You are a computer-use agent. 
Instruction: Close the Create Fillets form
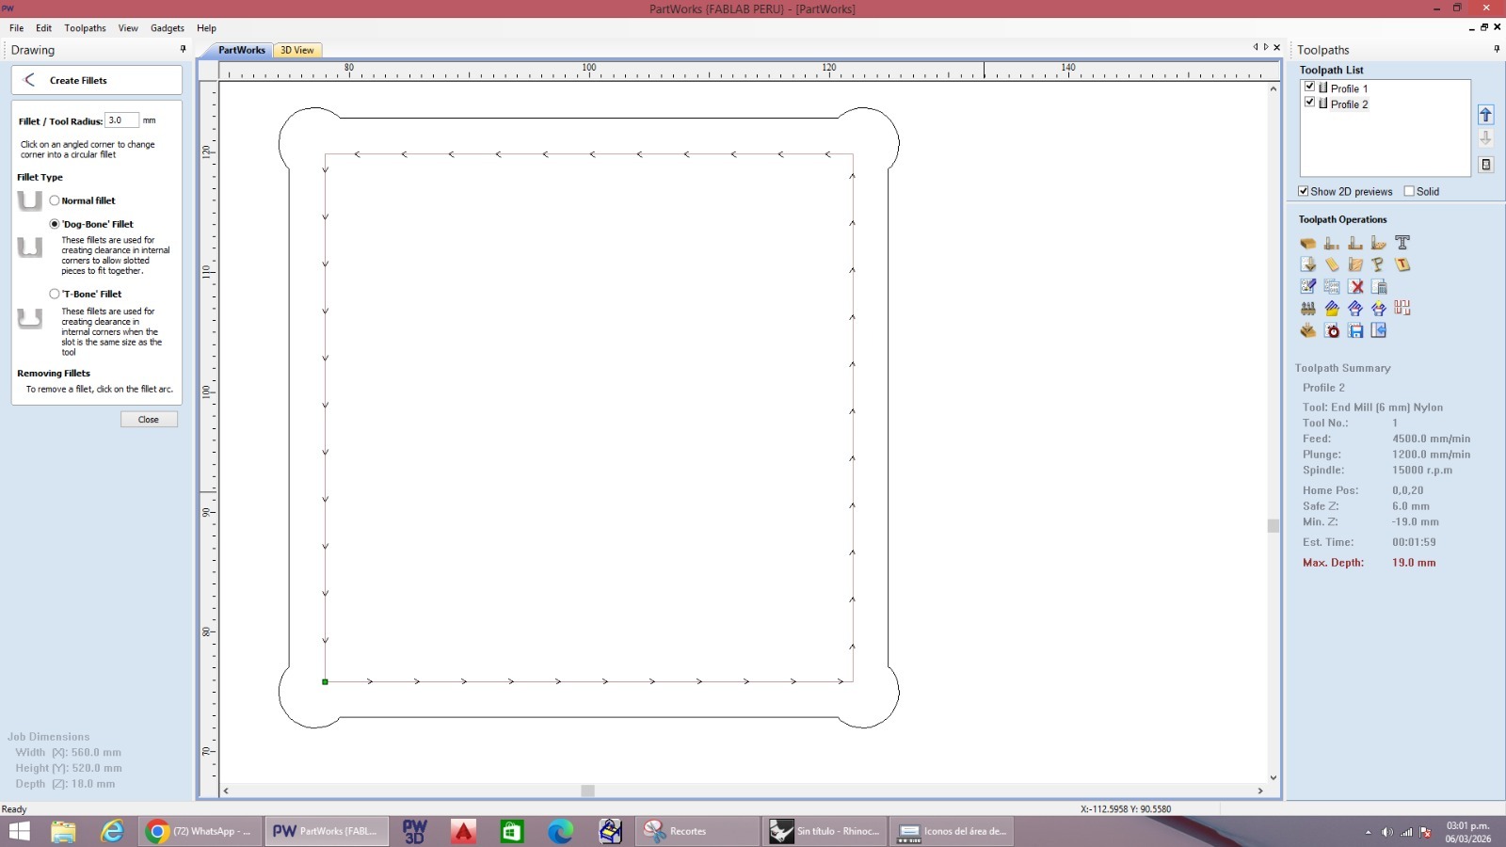point(149,420)
